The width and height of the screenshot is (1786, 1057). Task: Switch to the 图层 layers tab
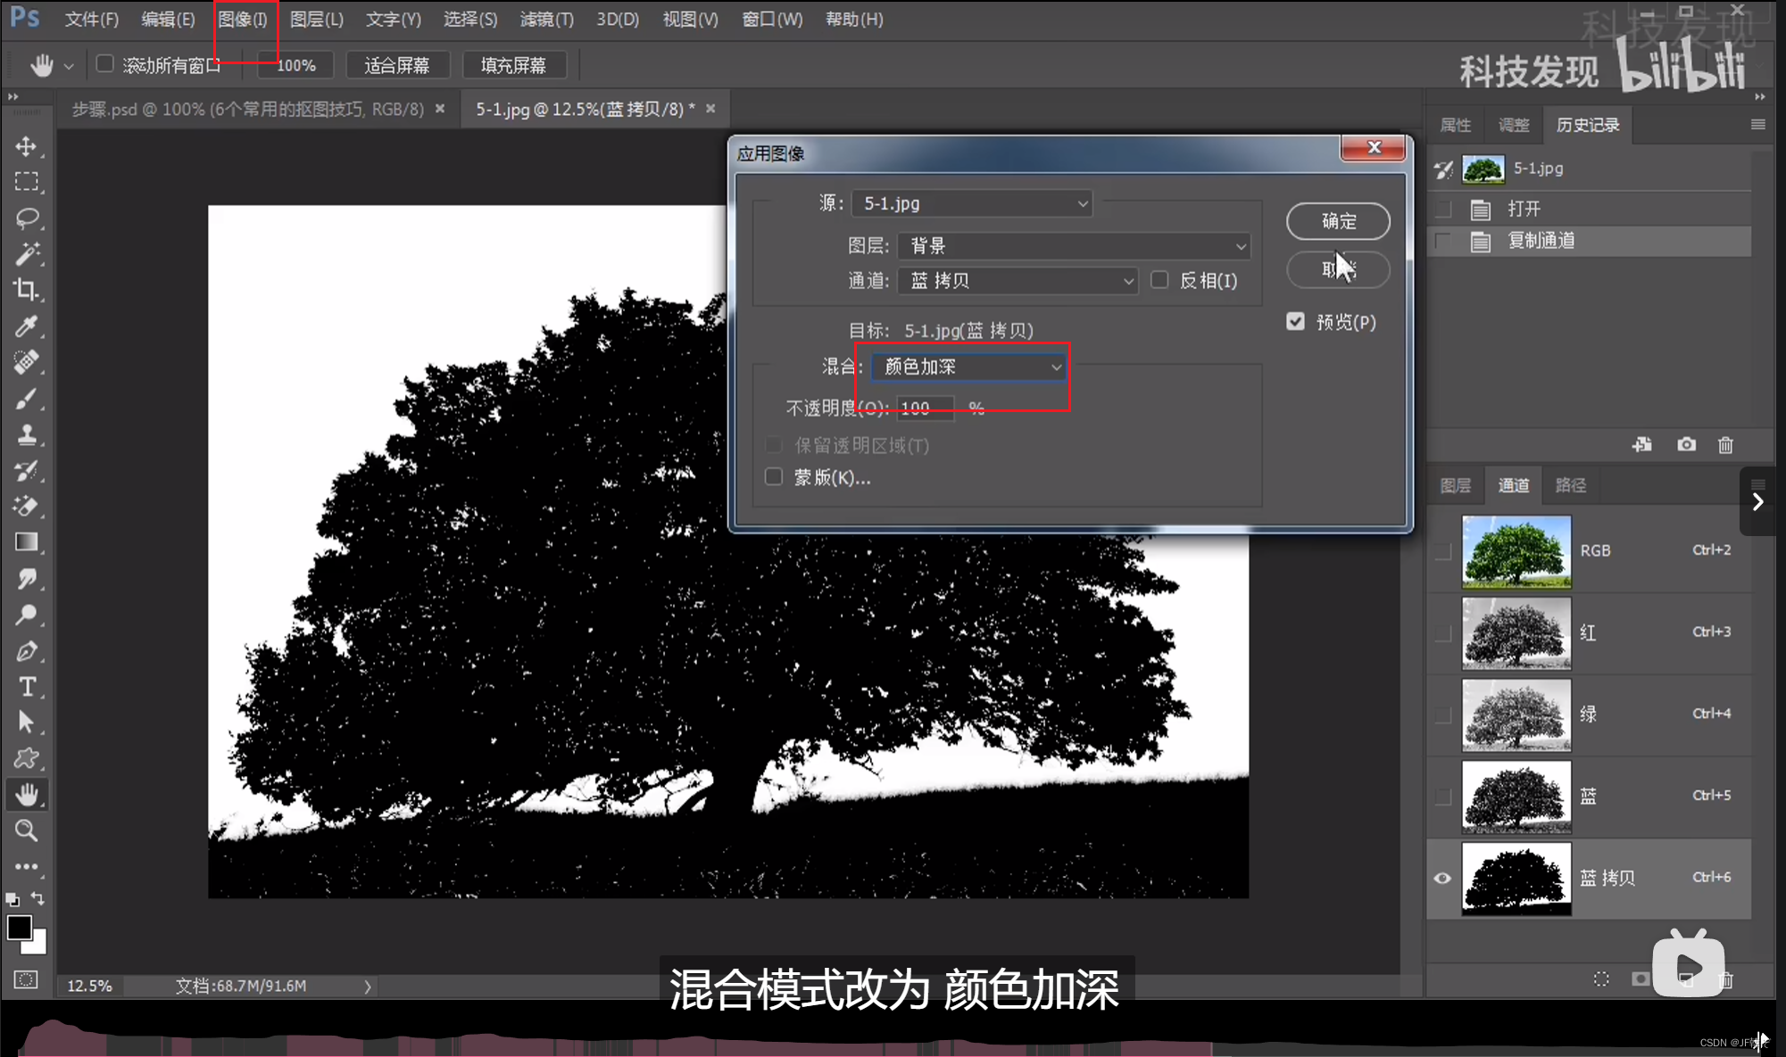click(x=1456, y=485)
